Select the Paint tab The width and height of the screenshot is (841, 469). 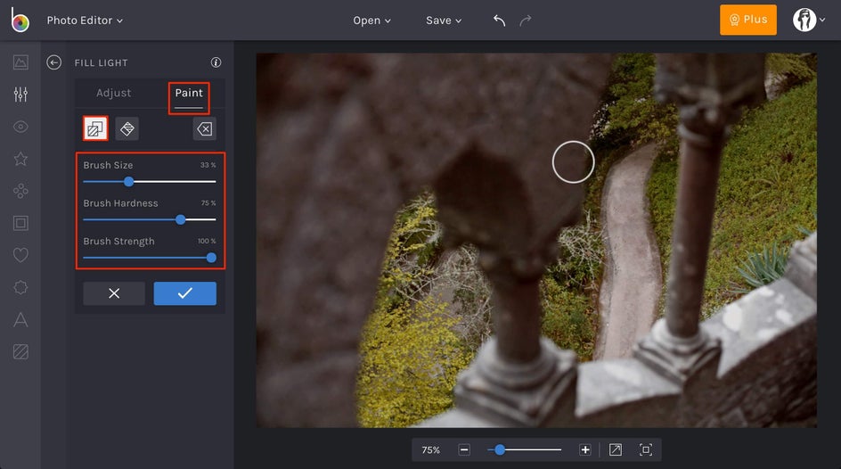(x=189, y=93)
